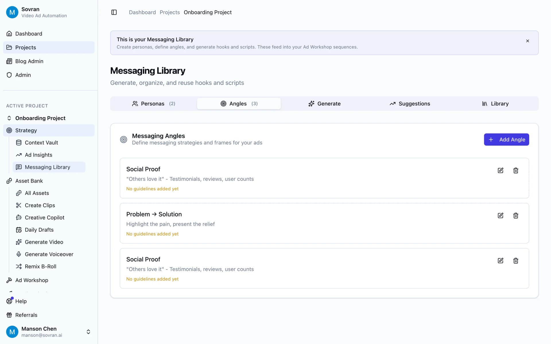Launch Creative Copilot
The height and width of the screenshot is (344, 551).
(49, 218)
